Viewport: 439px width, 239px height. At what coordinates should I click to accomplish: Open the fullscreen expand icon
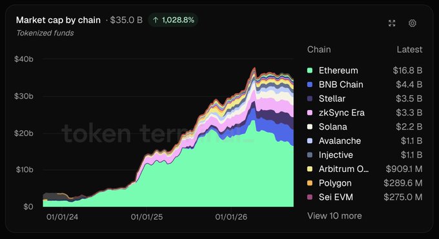click(x=392, y=23)
